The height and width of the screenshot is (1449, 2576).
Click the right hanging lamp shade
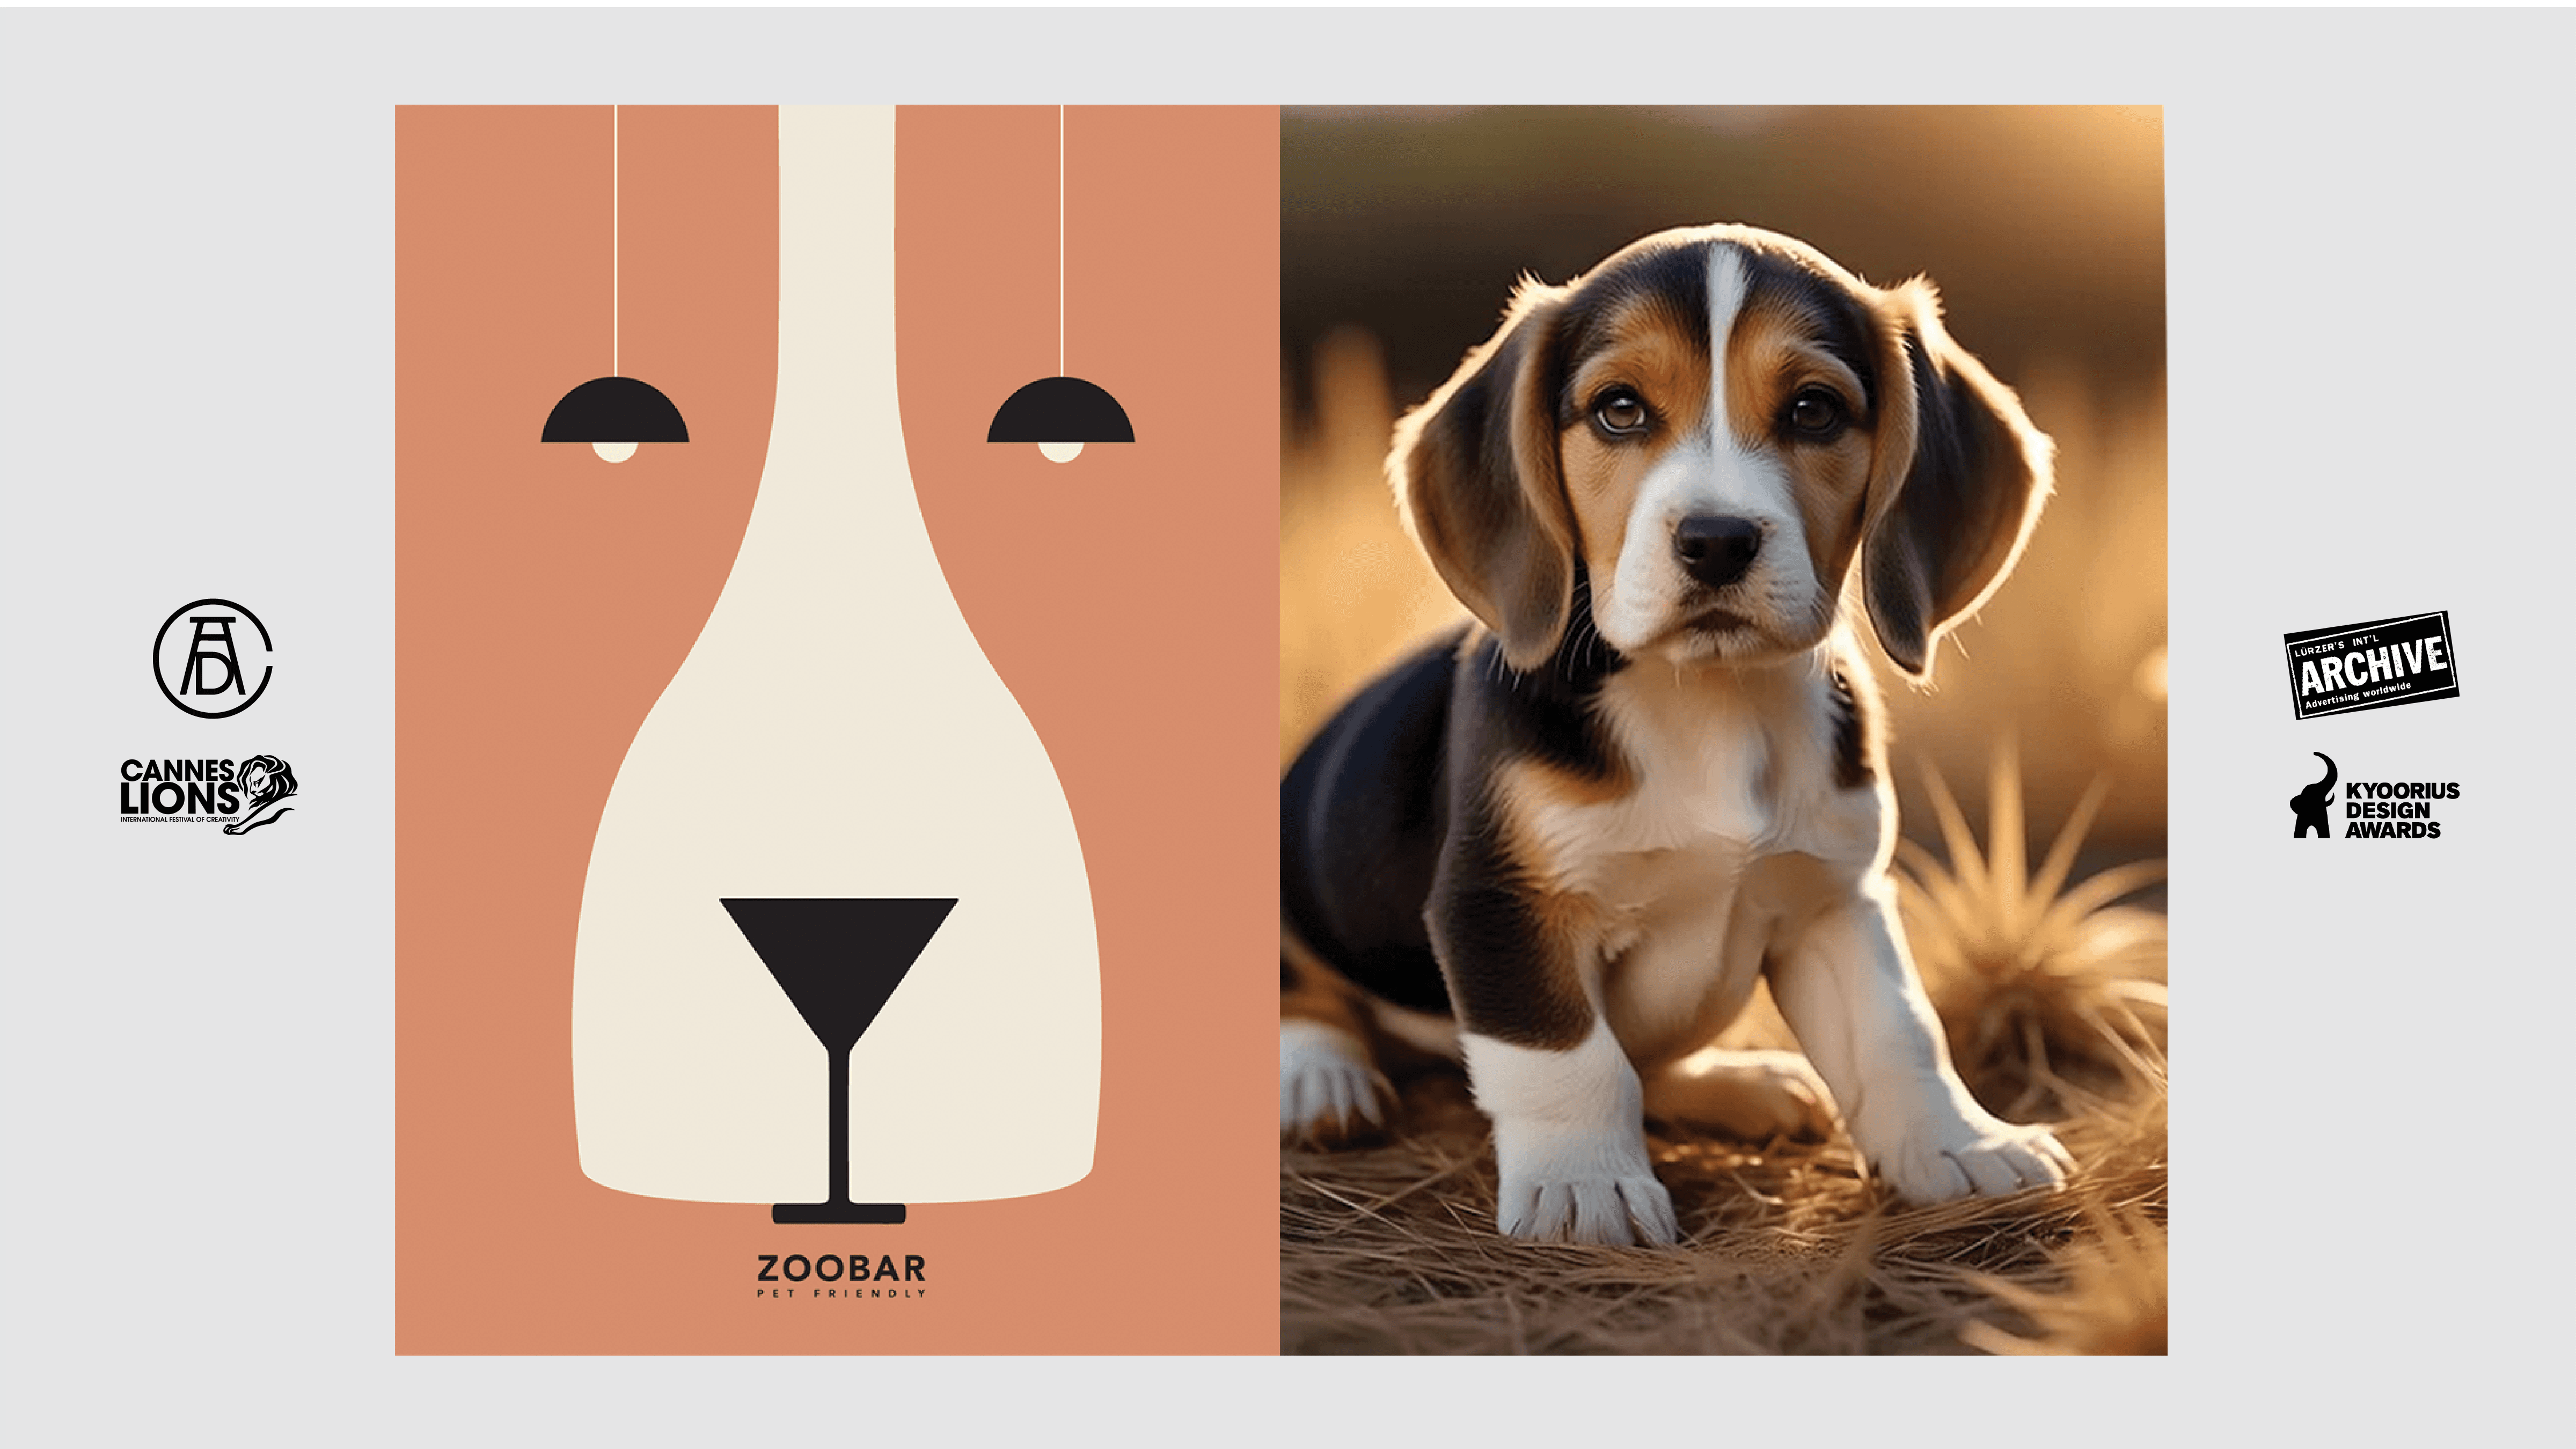pyautogui.click(x=1061, y=410)
